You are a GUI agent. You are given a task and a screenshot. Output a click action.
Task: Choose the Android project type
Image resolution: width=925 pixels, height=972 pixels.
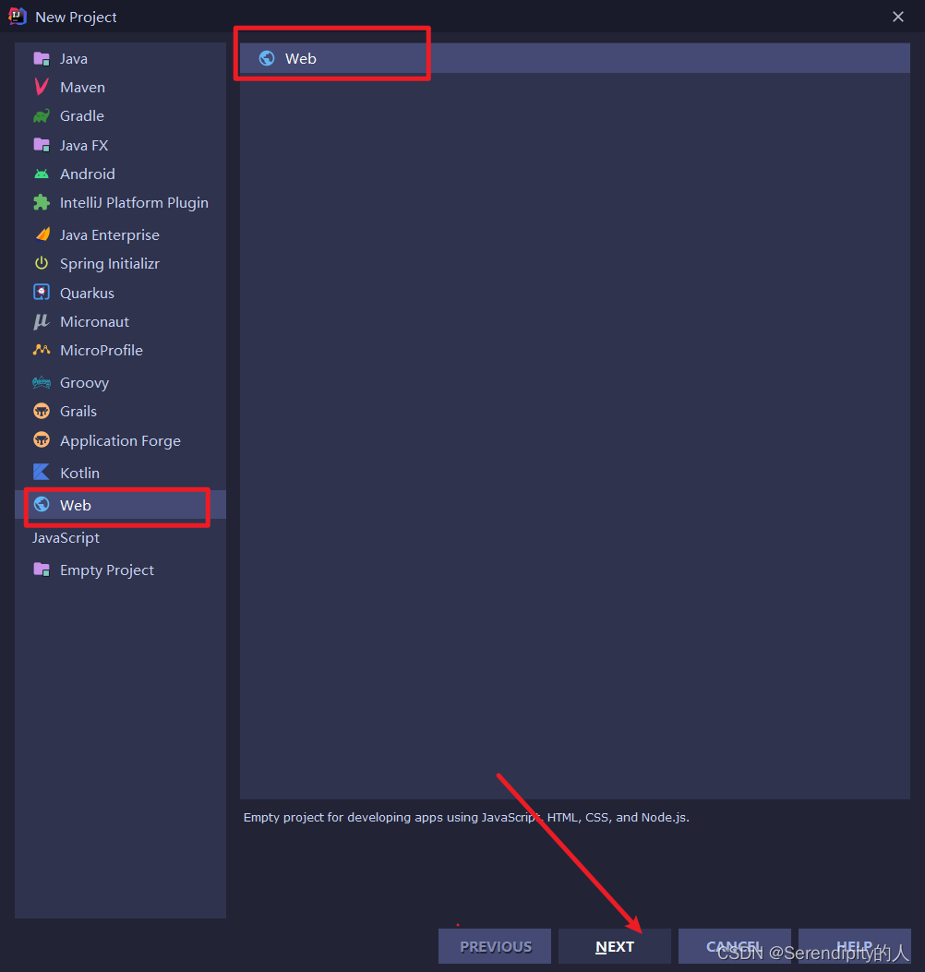[x=87, y=174]
